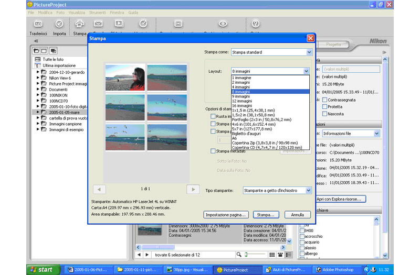
Task: Tick the Contrassegnata checkbox
Action: click(324, 100)
